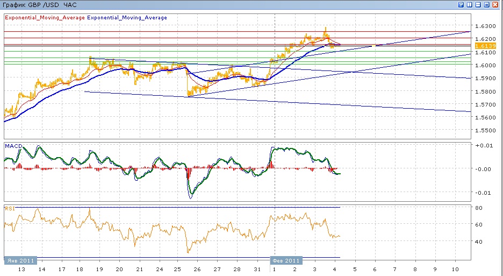Click the +0.01 MACD scale label
The height and width of the screenshot is (276, 503).
click(484, 145)
